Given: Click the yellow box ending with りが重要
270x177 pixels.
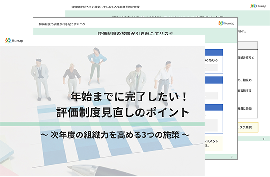Looking at the screenshot, I should [x=248, y=127].
